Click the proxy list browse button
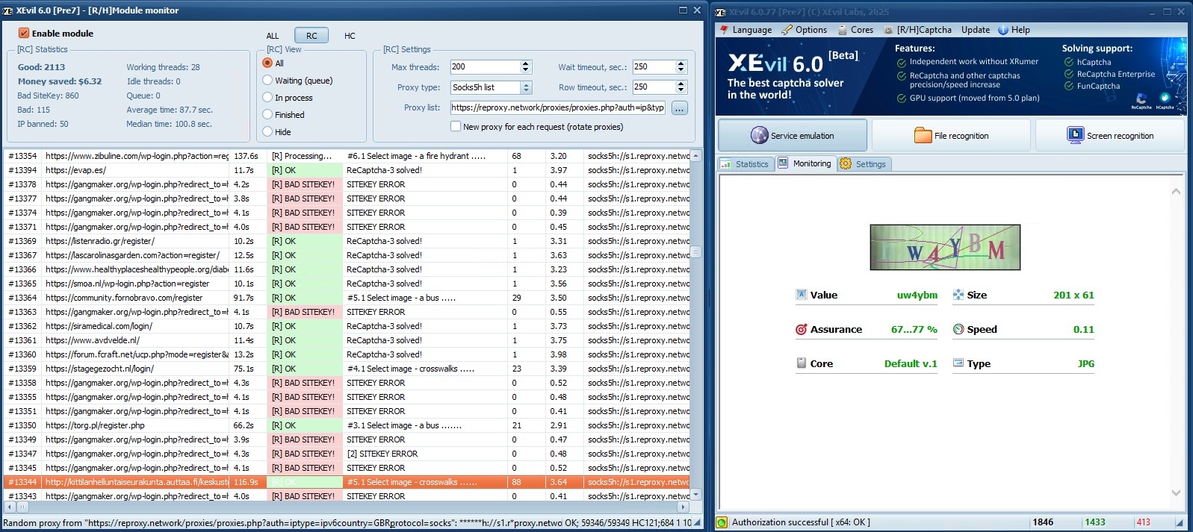This screenshot has width=1193, height=532. [679, 108]
